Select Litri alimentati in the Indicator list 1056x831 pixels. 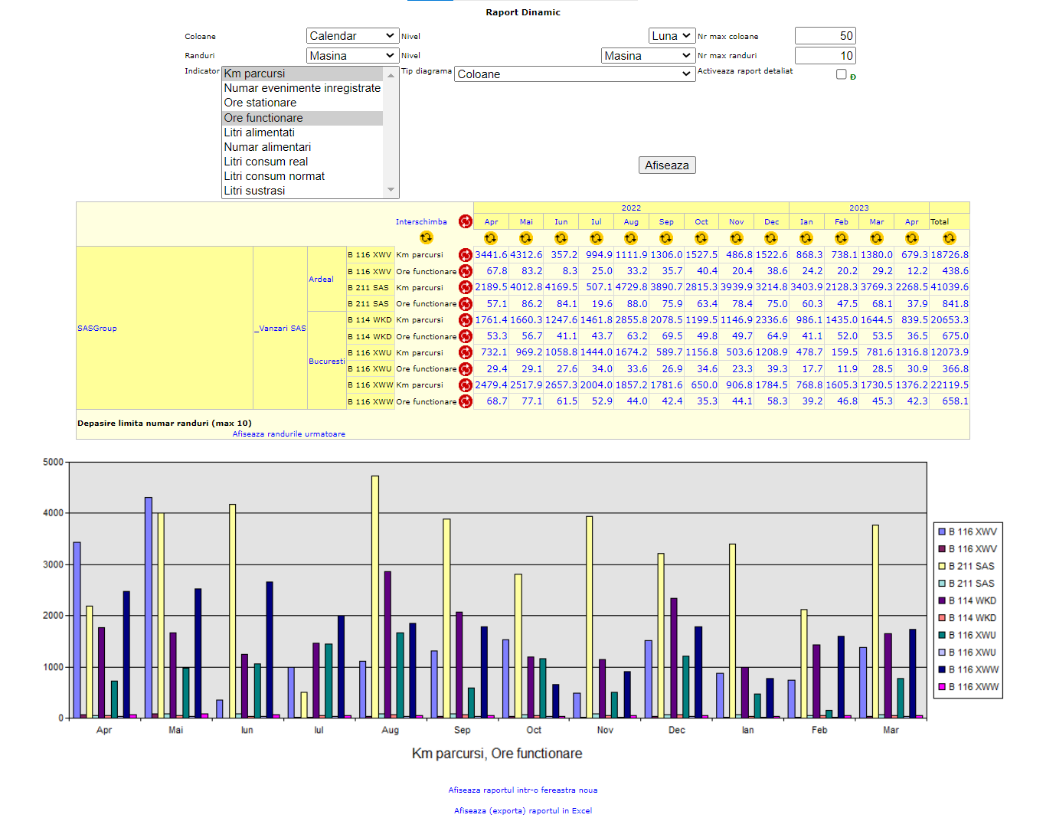pos(260,133)
